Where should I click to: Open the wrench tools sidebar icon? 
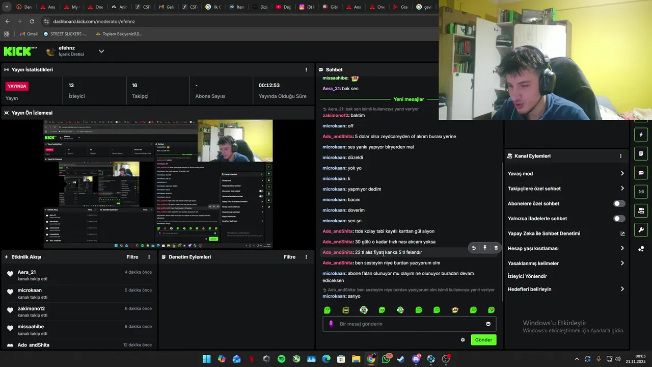coord(641,229)
